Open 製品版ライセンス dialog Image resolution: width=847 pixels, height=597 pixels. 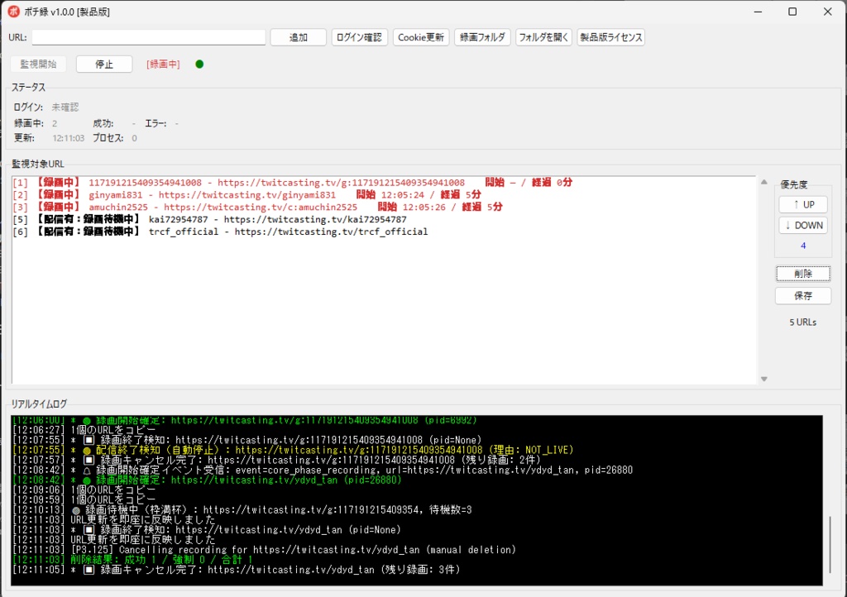click(611, 37)
